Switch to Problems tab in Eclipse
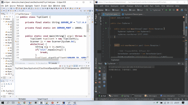The height and width of the screenshot is (105, 188). point(20,63)
